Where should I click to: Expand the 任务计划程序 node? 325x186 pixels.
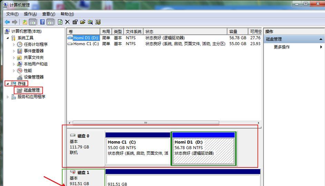click(14, 44)
